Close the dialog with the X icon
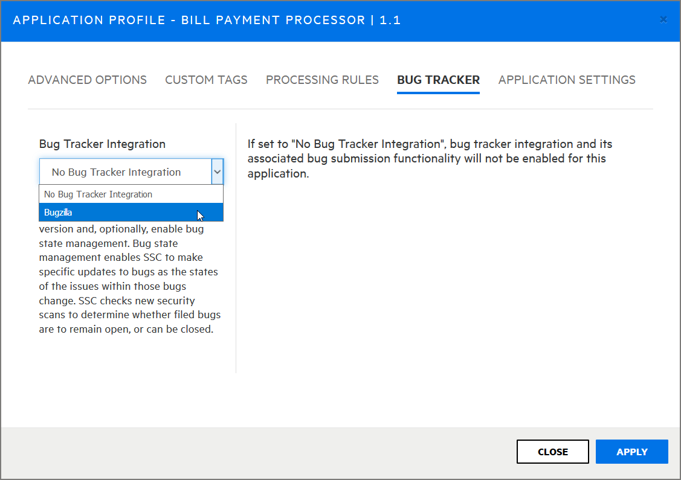Viewport: 681px width, 480px height. tap(663, 20)
